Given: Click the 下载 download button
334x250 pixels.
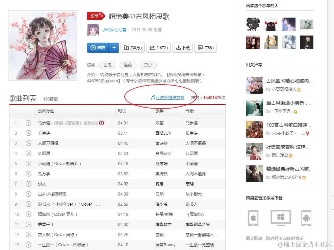Looking at the screenshot, I should pyautogui.click(x=183, y=48).
